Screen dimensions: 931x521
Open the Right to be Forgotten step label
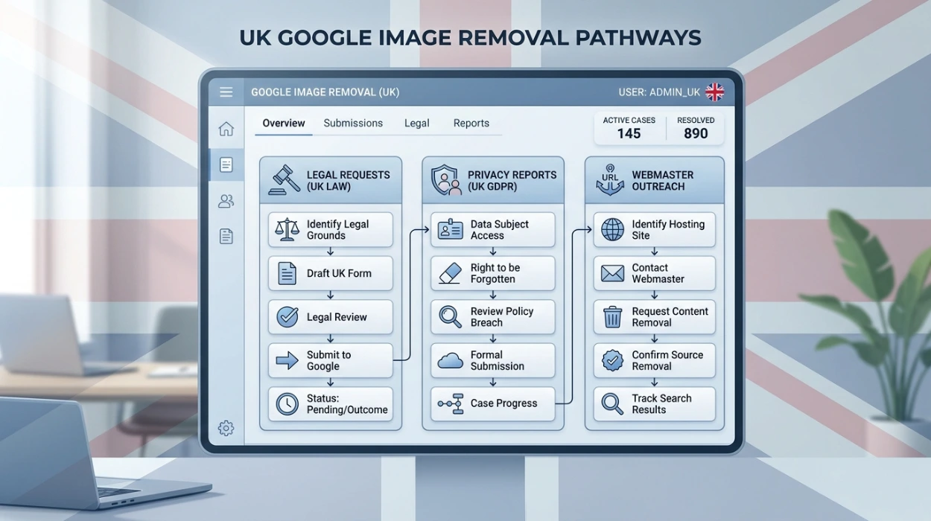(x=495, y=273)
